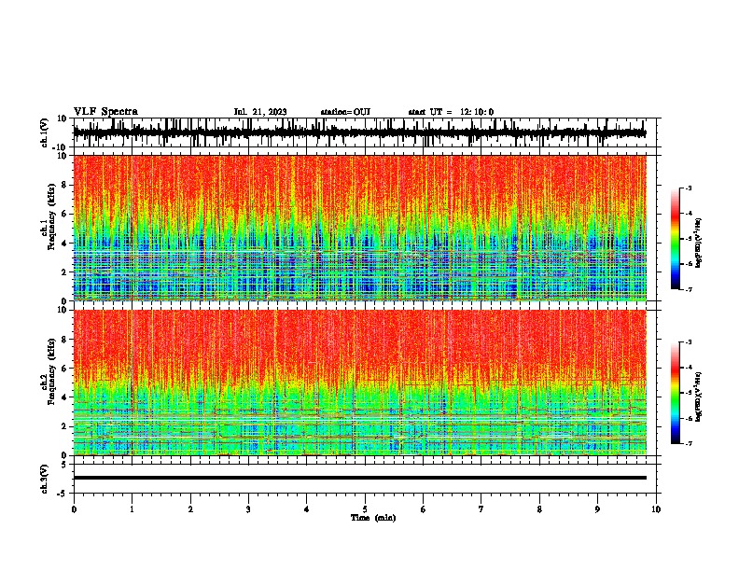Click the 1 minute tick label on time axis
The image size is (739, 571).
click(x=132, y=509)
